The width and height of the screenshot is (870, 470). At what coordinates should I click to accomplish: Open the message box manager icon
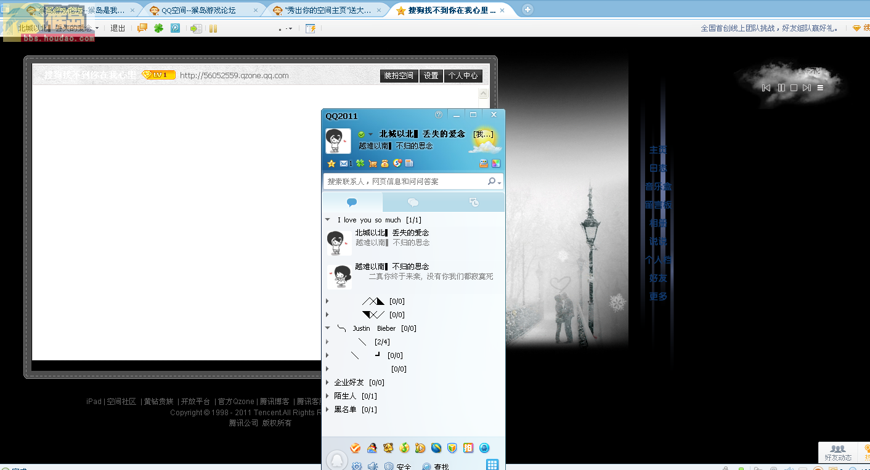pyautogui.click(x=484, y=163)
